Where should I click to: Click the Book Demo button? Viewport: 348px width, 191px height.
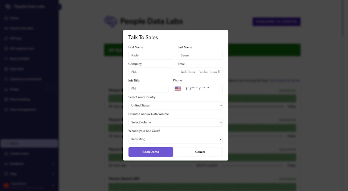(x=151, y=152)
